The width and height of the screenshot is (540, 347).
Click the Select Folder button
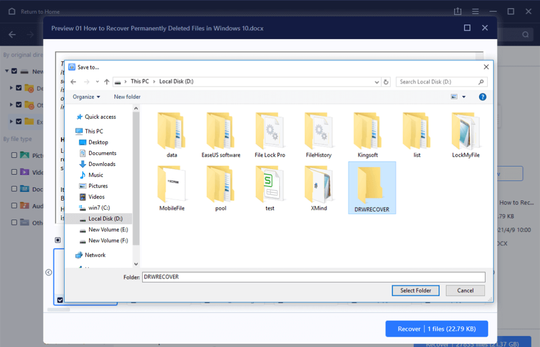tap(416, 290)
